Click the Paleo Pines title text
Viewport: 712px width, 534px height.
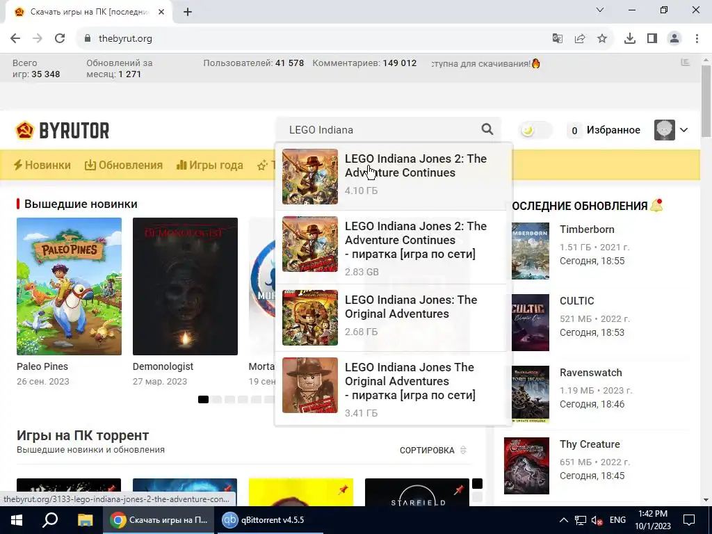pos(42,366)
